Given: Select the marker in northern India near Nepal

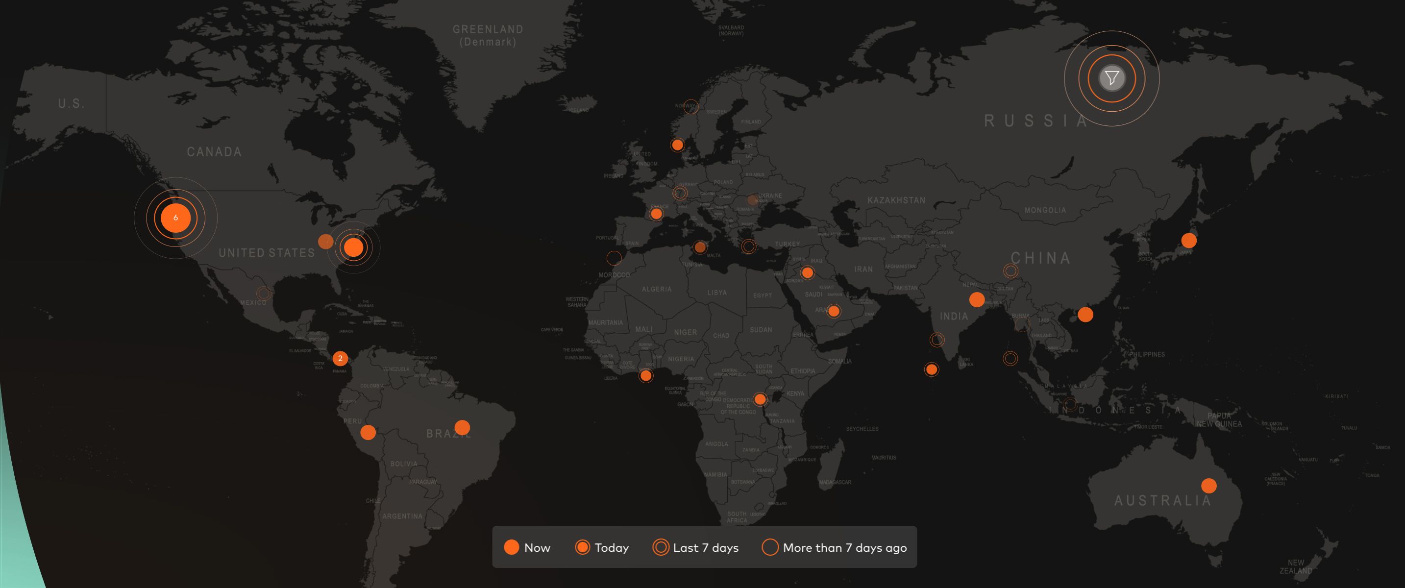Looking at the screenshot, I should pos(977,299).
